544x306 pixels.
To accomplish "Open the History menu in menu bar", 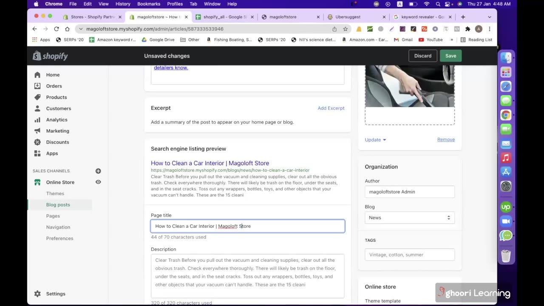I will tap(123, 4).
